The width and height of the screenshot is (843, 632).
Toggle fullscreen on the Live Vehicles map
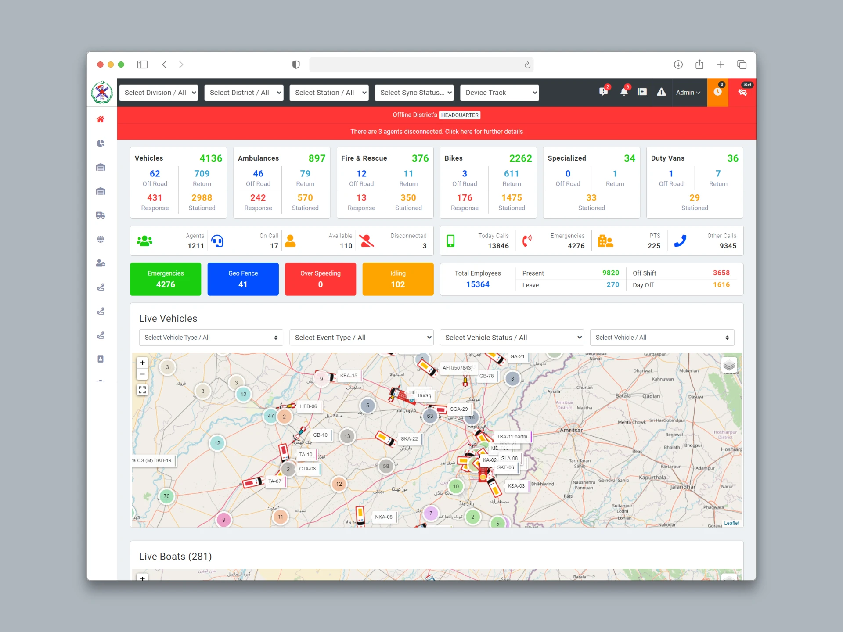coord(142,390)
